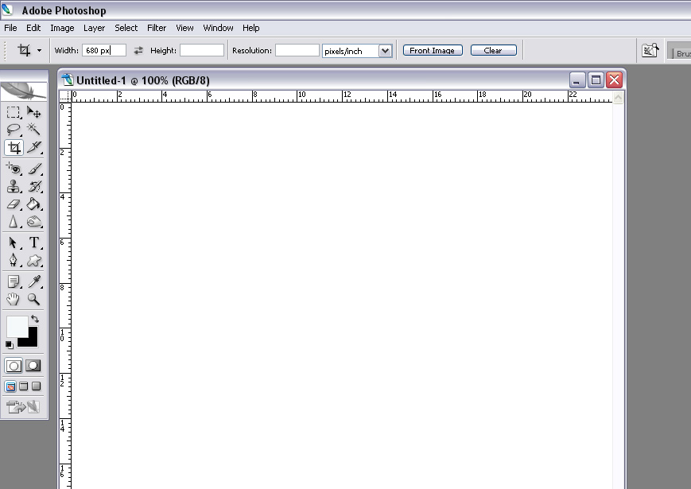
Task: Open the Select menu
Action: (x=126, y=28)
